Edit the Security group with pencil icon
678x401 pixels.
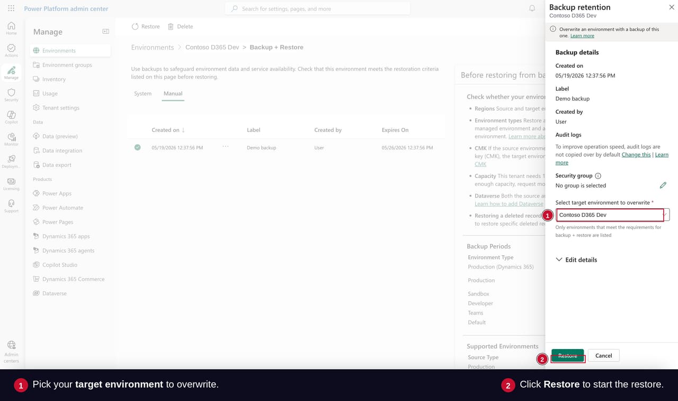pyautogui.click(x=663, y=185)
